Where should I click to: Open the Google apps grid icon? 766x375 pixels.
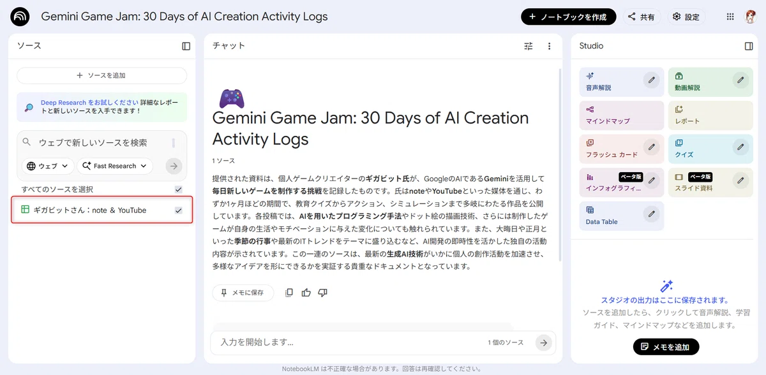[x=730, y=17]
